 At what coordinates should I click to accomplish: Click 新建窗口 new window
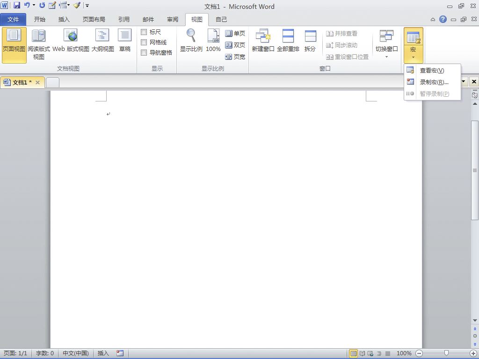pos(263,40)
